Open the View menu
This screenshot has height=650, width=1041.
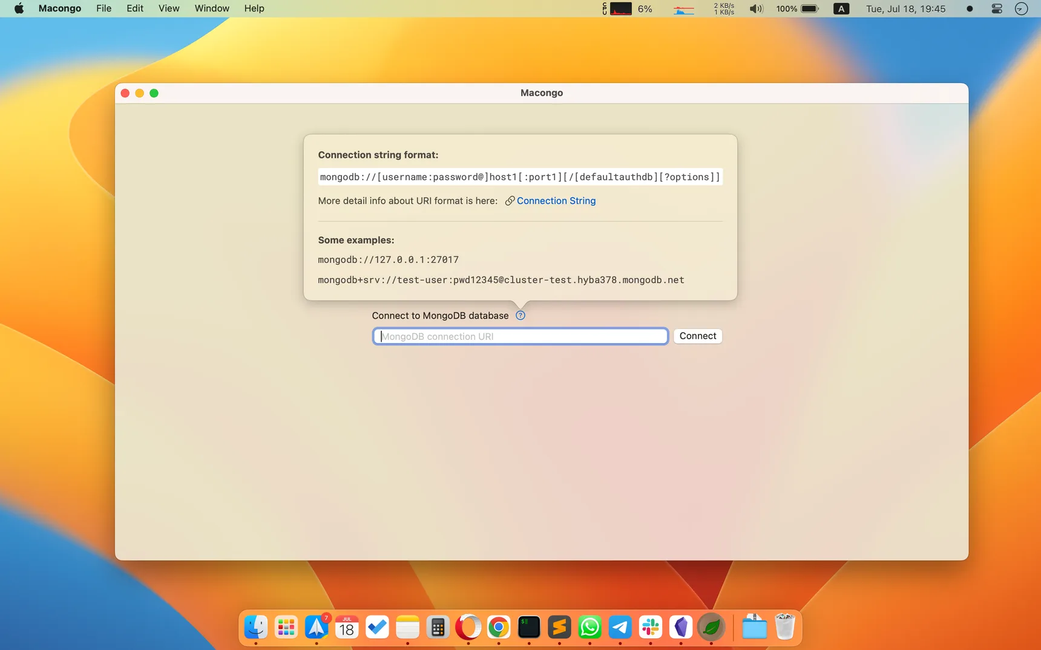click(x=169, y=8)
